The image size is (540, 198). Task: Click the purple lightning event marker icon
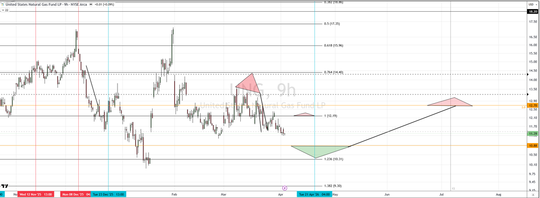click(x=284, y=187)
